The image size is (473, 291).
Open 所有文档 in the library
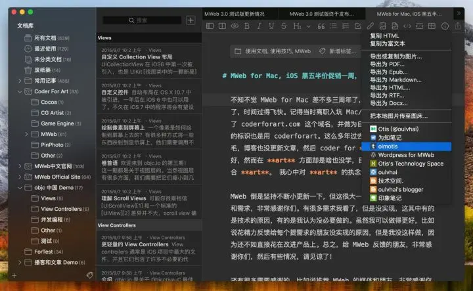pyautogui.click(x=51, y=38)
